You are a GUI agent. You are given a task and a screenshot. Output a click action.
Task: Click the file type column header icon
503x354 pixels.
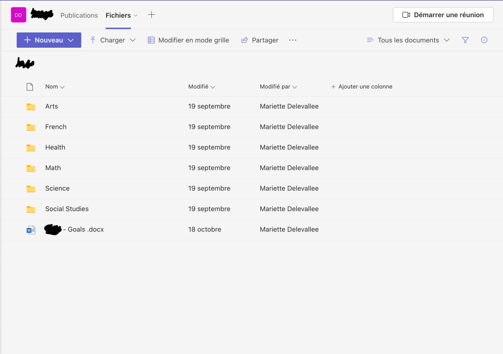click(x=30, y=87)
